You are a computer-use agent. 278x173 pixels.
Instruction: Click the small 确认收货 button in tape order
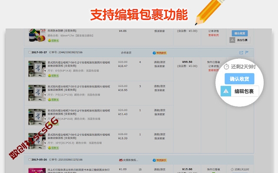240,33
